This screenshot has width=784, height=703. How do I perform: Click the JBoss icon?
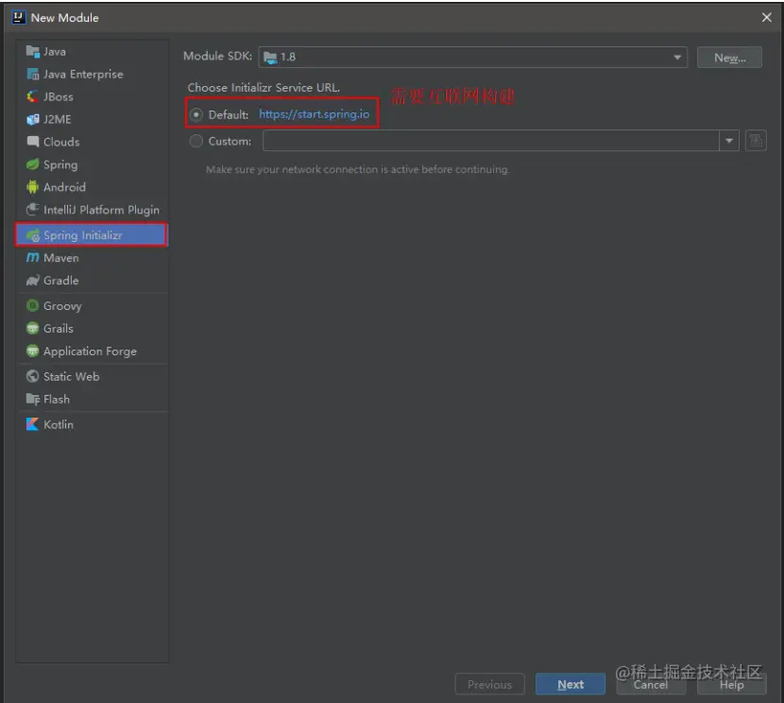[32, 96]
